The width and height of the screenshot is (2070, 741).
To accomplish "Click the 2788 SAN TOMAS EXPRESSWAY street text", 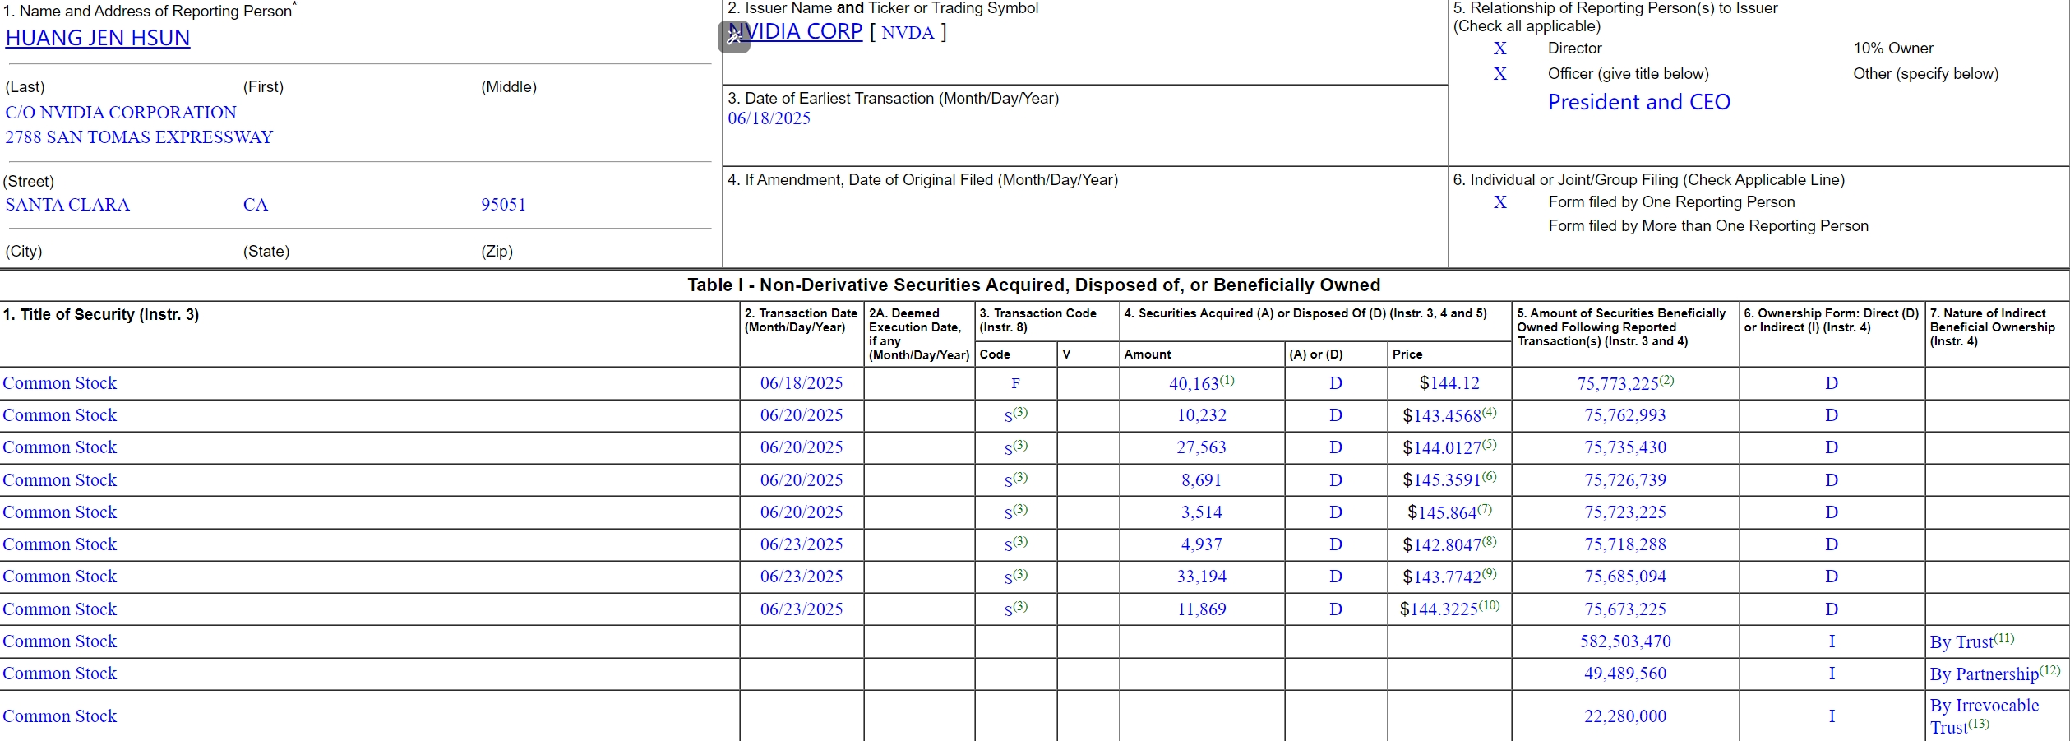I will pyautogui.click(x=139, y=137).
